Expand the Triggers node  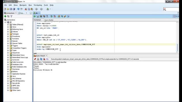click(x=8, y=46)
